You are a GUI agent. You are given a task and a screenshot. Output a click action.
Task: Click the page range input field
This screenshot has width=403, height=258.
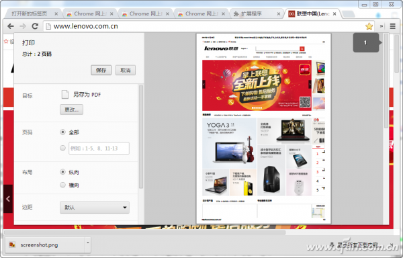click(99, 148)
